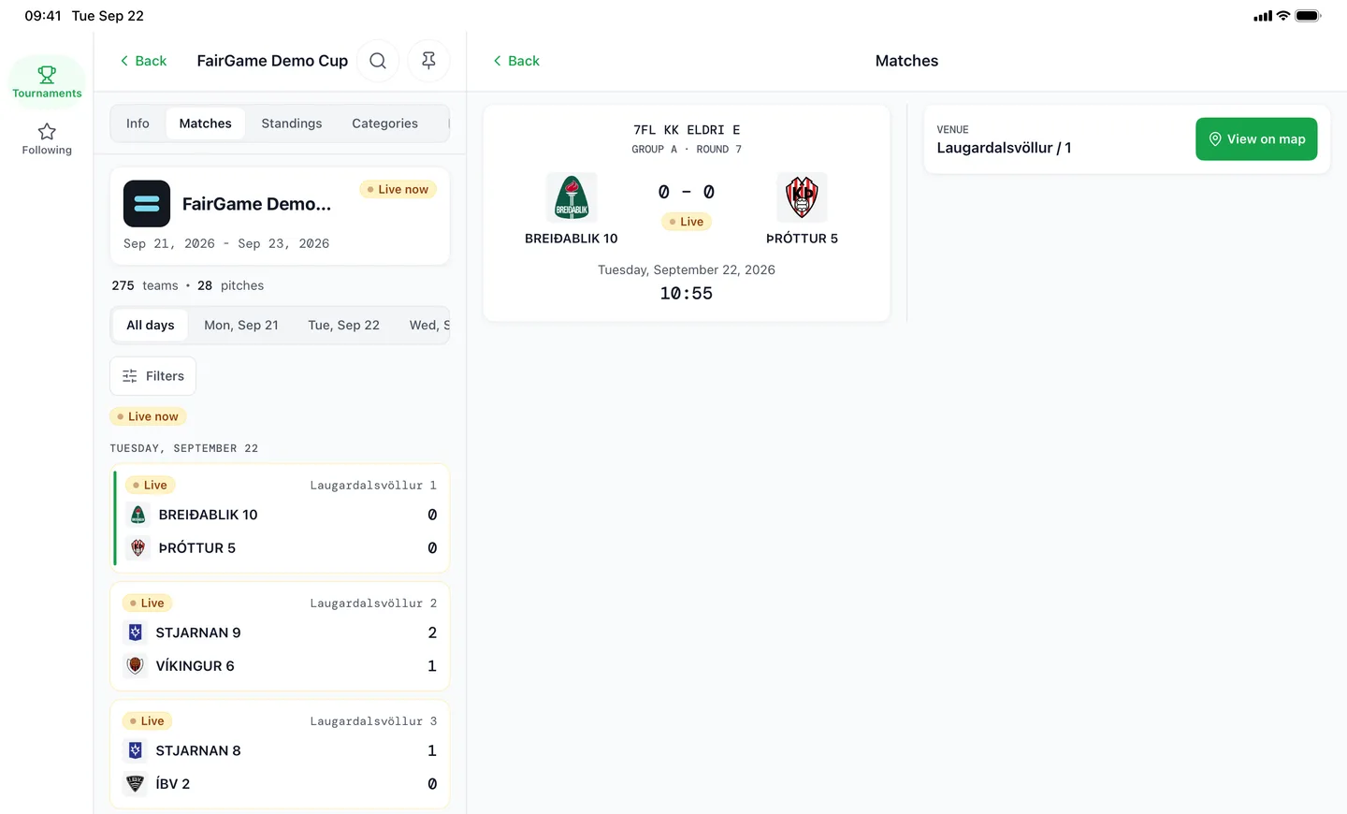Click View on map button
The width and height of the screenshot is (1347, 814).
coord(1256,138)
